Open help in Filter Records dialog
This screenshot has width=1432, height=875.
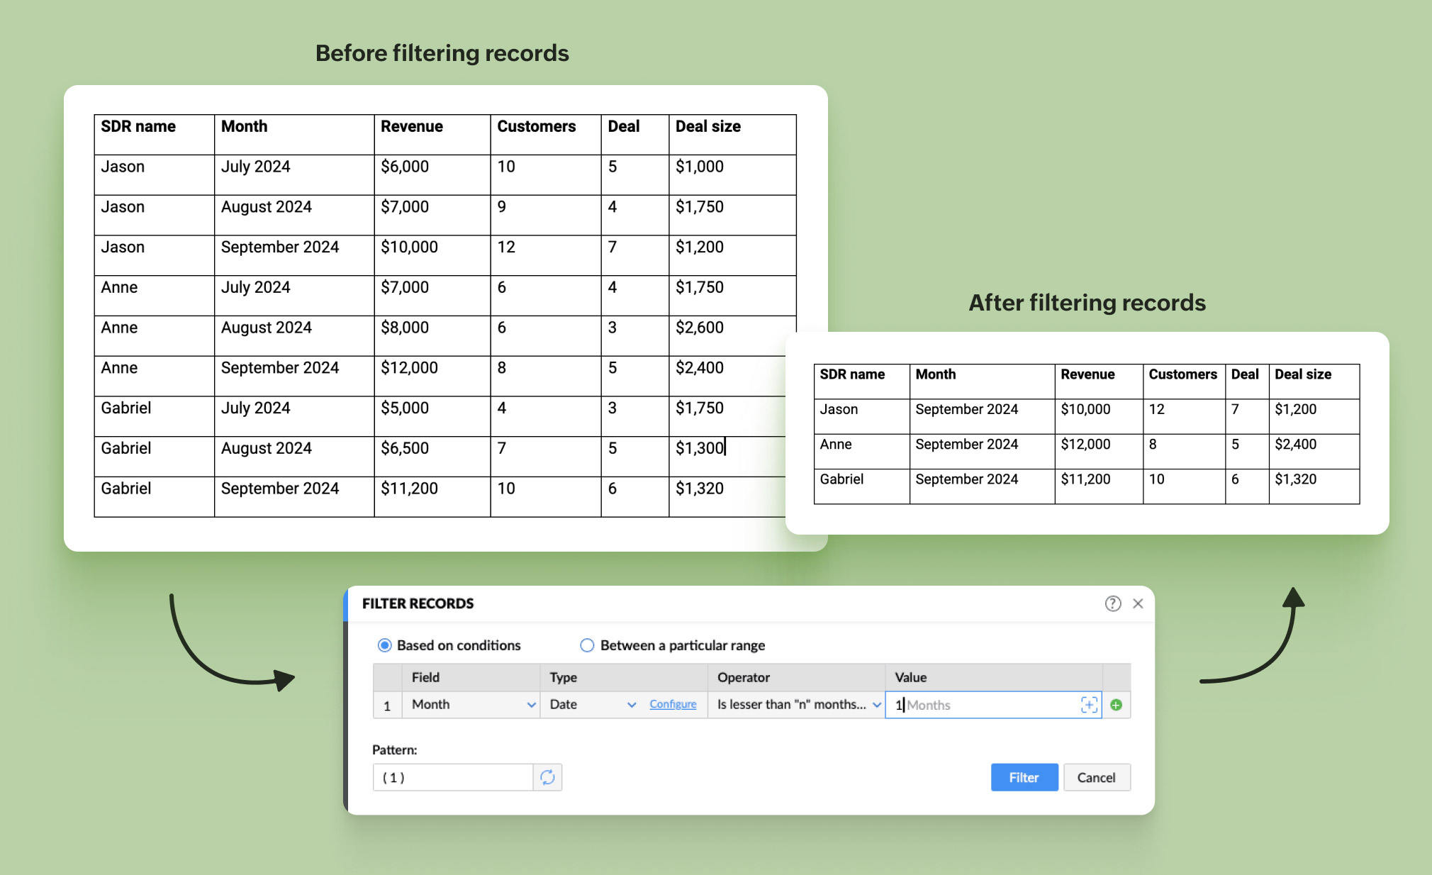coord(1112,603)
